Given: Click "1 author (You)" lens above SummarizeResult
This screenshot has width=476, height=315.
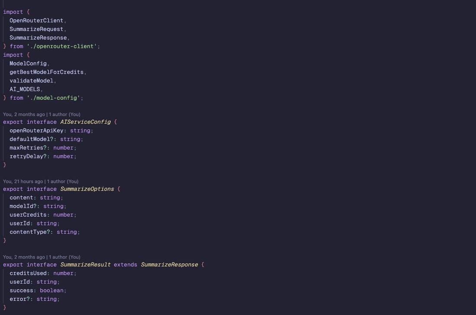Looking at the screenshot, I should click(64, 257).
